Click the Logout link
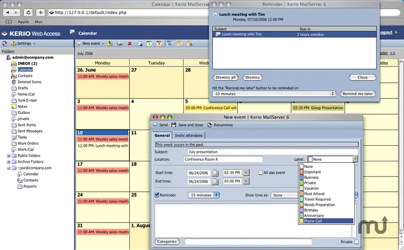Viewport: 404px width, 250px height. coord(386,32)
